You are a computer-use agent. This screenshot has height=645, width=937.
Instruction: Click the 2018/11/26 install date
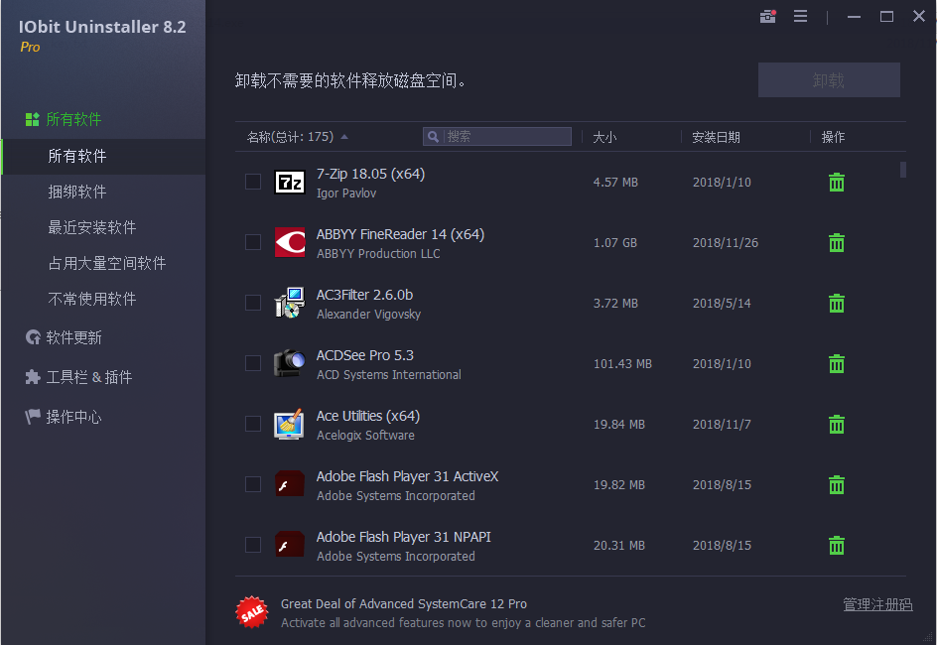point(725,243)
